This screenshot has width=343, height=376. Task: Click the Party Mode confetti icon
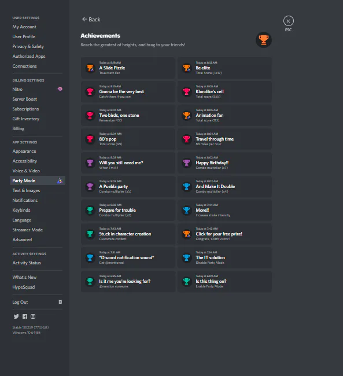[x=60, y=180]
